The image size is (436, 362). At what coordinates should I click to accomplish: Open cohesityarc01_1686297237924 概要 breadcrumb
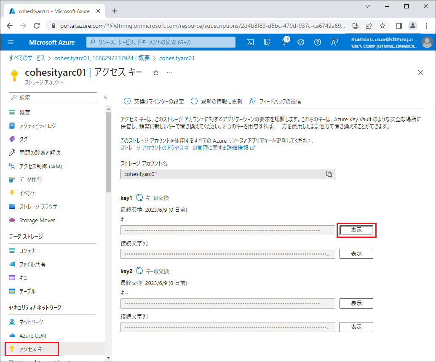point(102,58)
